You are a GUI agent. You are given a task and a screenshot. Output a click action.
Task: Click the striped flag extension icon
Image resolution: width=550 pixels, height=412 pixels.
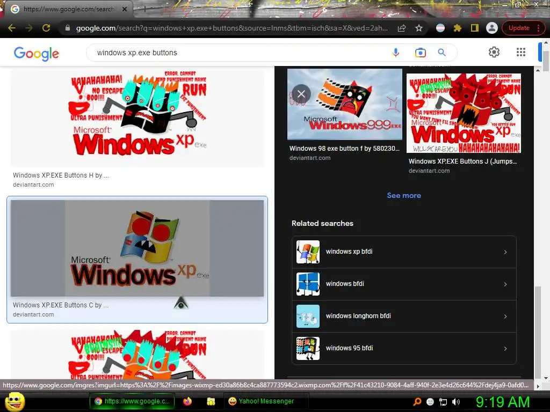pos(440,28)
